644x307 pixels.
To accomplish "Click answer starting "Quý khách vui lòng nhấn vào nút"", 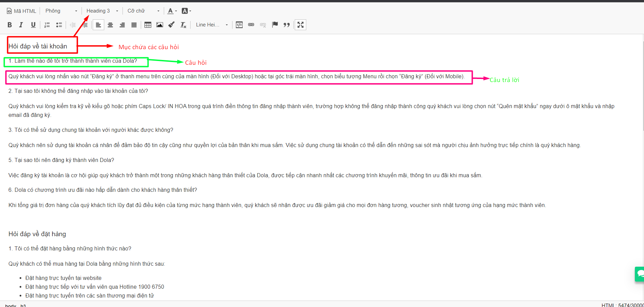I will [x=237, y=77].
